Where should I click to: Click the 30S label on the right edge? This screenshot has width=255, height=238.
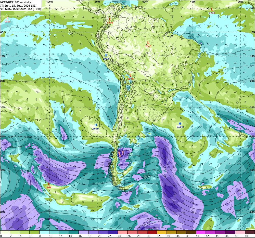(x=252, y=107)
